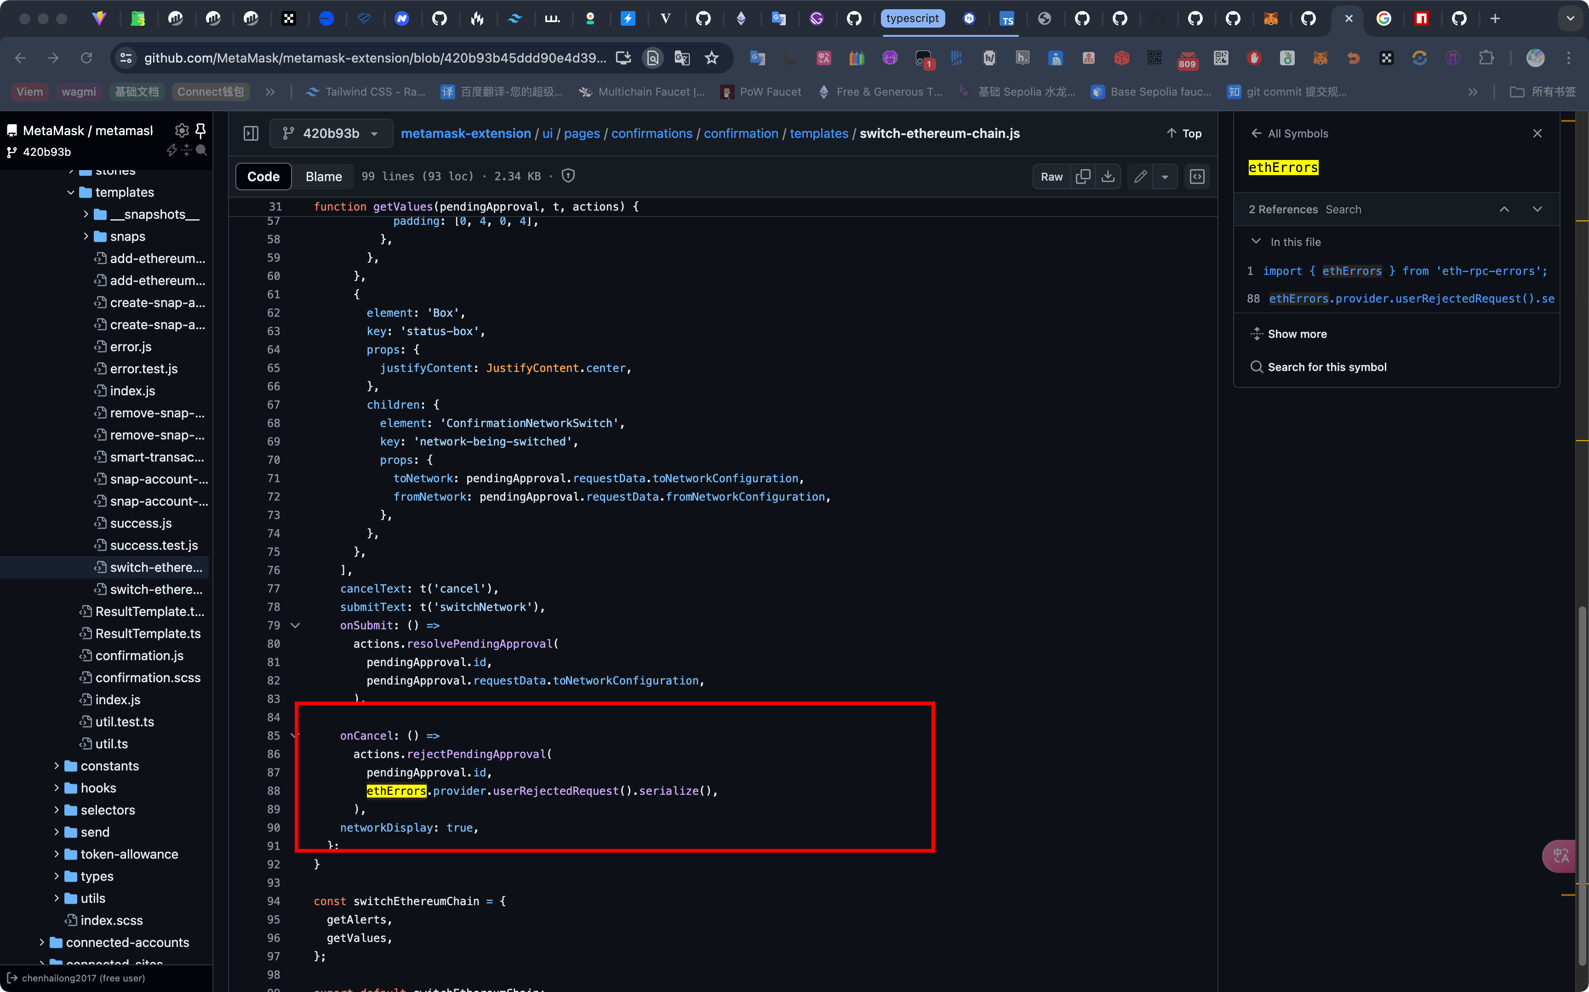The image size is (1589, 992).
Task: Open PoW Faucet bookmark
Action: coord(761,92)
